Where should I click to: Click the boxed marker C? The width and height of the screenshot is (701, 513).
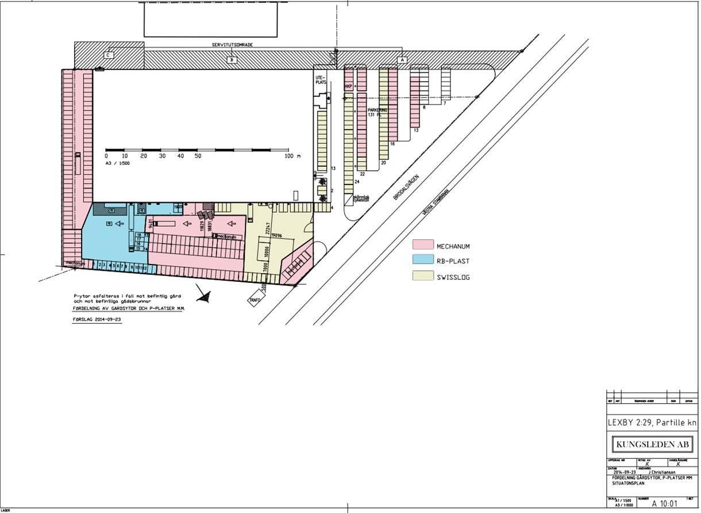click(x=107, y=55)
